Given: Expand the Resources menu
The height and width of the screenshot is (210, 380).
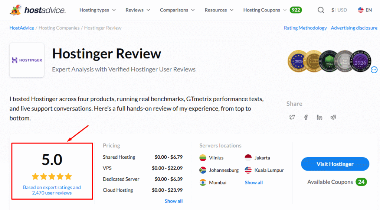Looking at the screenshot, I should [x=219, y=10].
